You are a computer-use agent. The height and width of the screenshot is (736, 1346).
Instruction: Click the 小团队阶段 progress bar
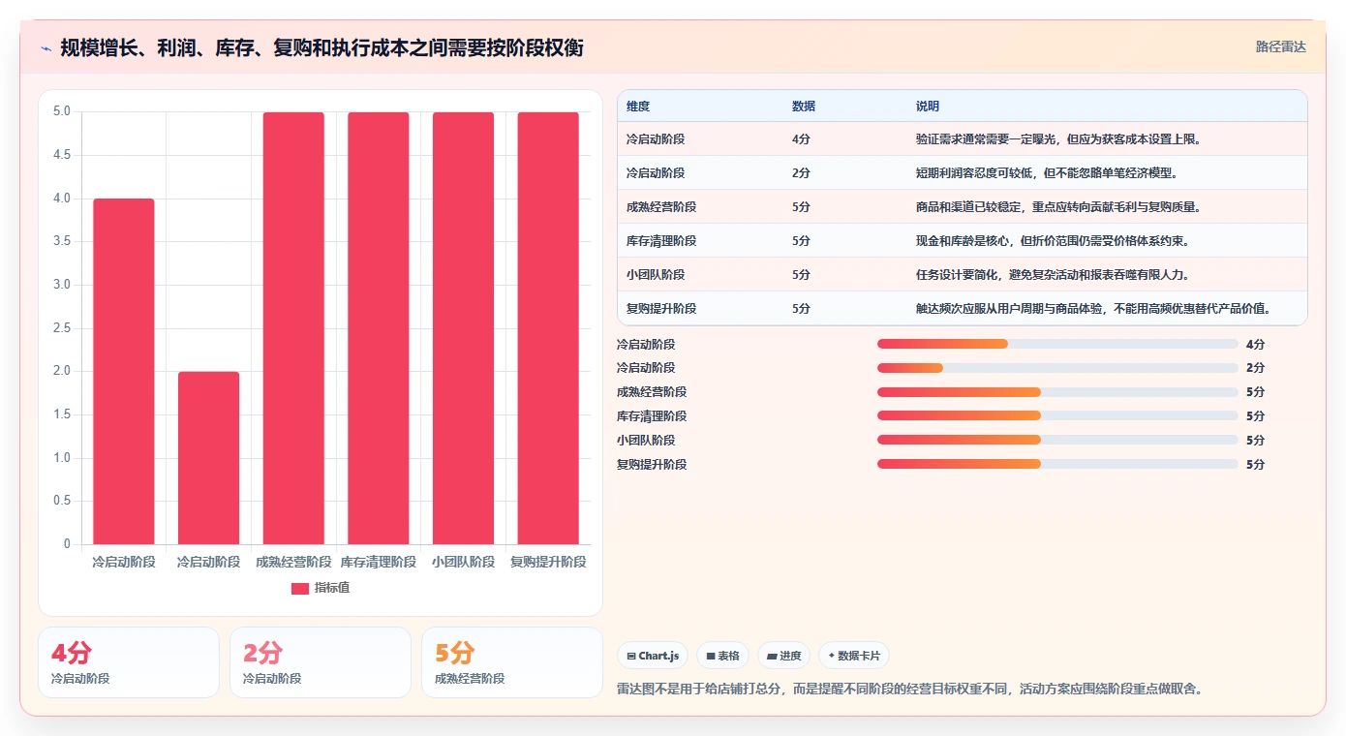click(x=1057, y=441)
